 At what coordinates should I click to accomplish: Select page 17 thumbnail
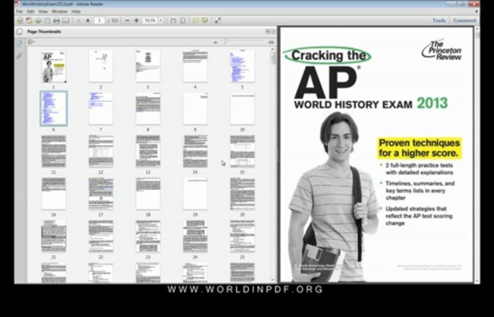101,194
